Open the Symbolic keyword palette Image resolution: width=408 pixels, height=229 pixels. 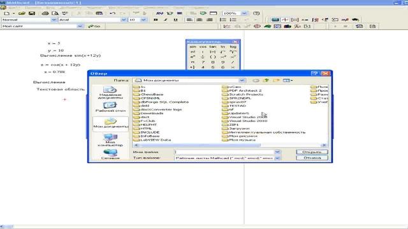tap(355, 20)
